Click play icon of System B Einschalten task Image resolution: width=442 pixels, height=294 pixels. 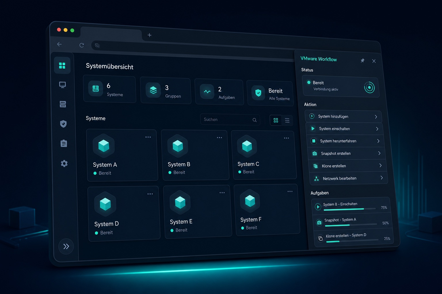click(x=318, y=207)
